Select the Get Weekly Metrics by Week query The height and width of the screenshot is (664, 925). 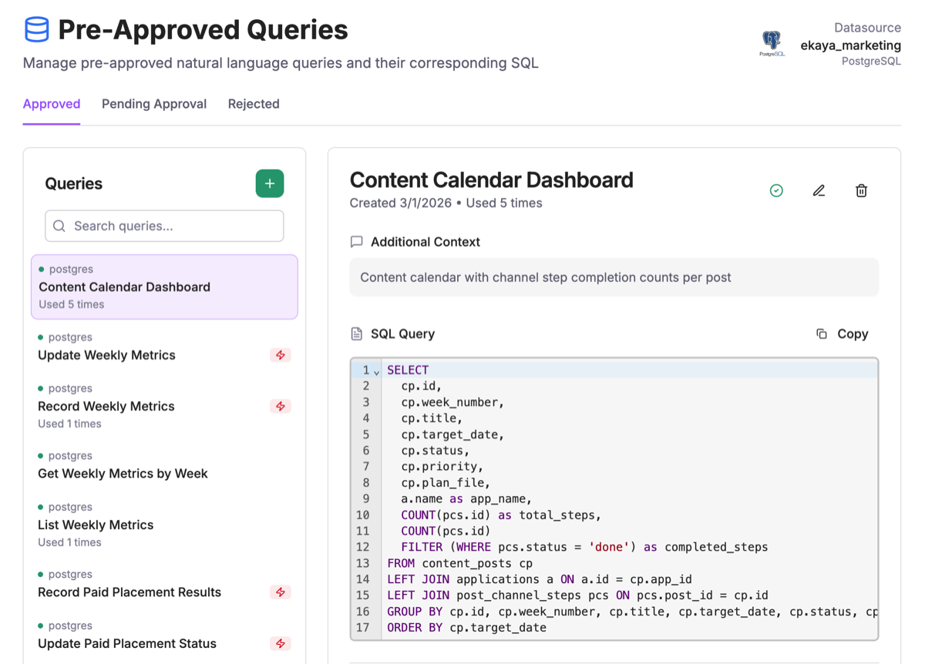(164, 465)
